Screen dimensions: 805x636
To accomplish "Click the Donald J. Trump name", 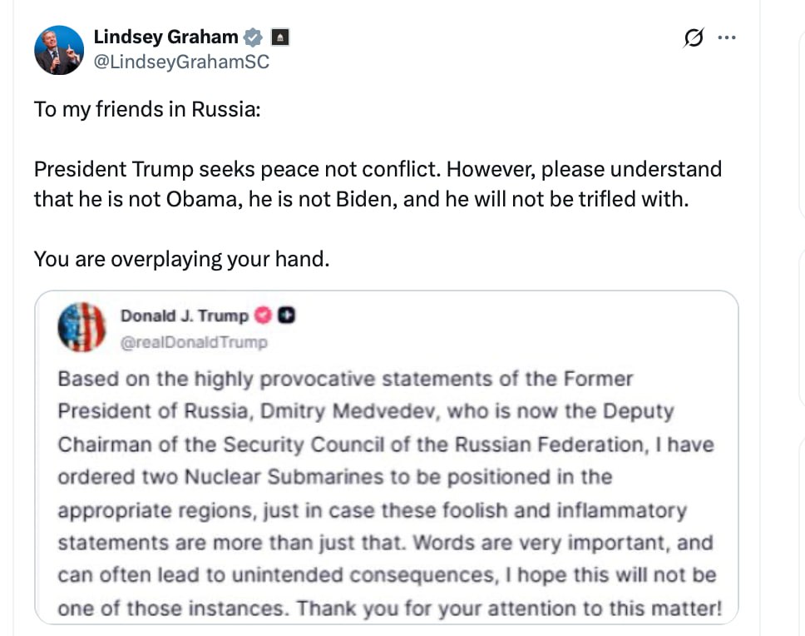I will (x=185, y=316).
